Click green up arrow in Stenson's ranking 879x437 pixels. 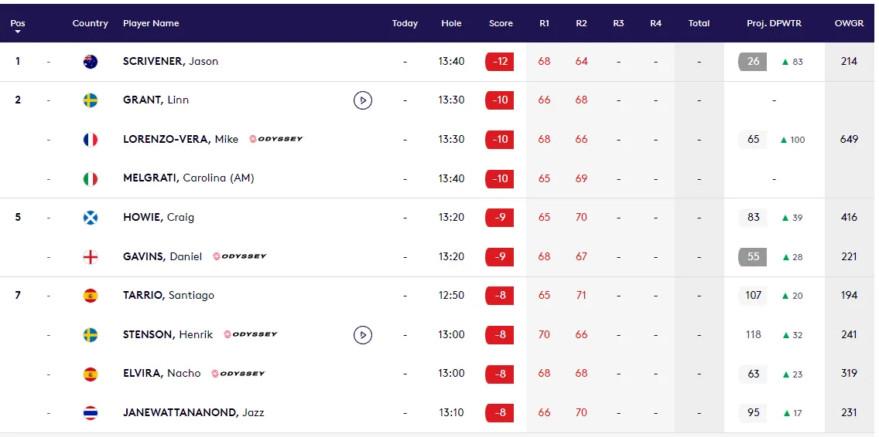(785, 334)
